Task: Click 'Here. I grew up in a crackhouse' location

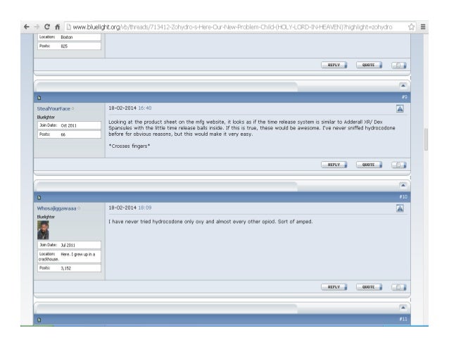Action: pos(69,256)
